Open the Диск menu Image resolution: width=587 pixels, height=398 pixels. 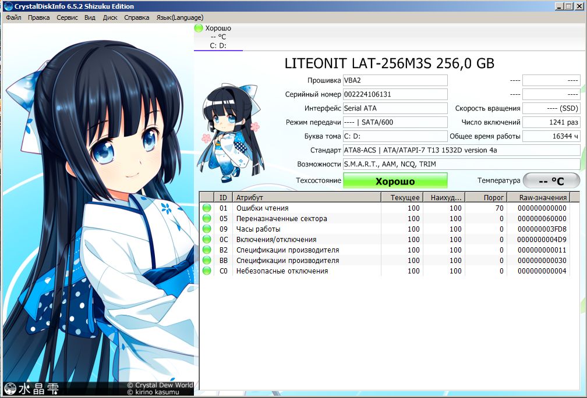pos(110,17)
